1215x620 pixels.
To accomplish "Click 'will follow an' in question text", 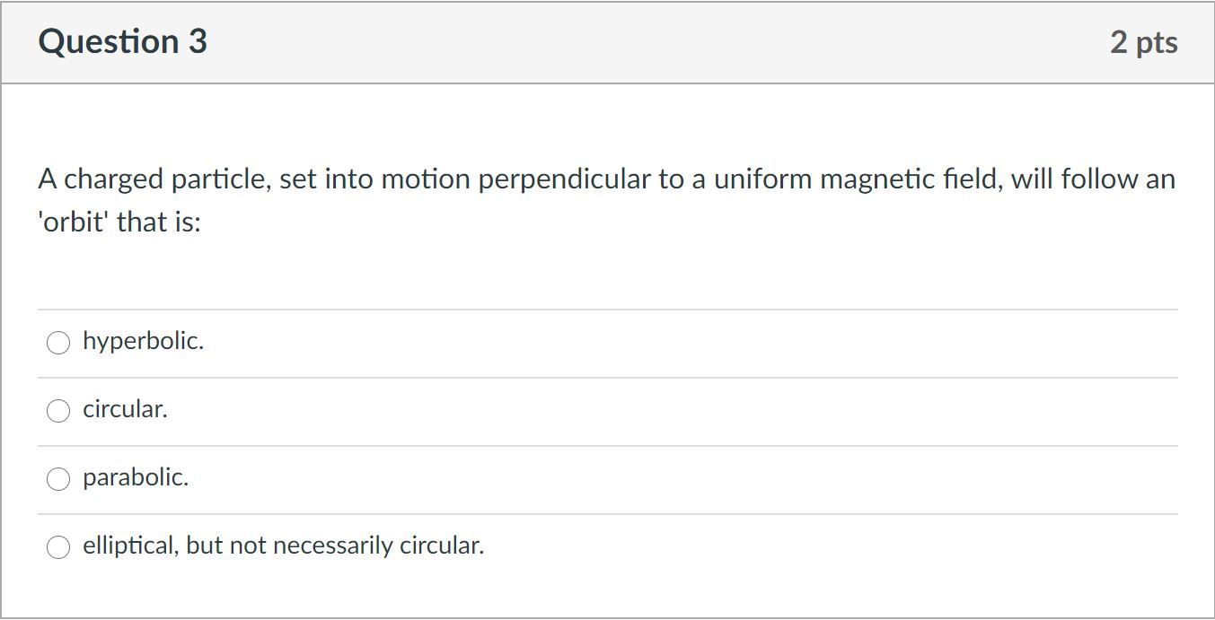I will coord(1093,179).
